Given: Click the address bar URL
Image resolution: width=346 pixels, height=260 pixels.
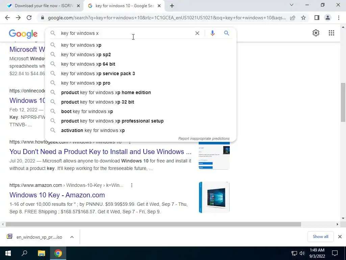Looking at the screenshot, I should tap(167, 18).
